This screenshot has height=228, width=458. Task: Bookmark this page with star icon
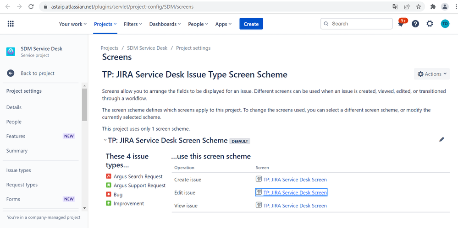tap(419, 6)
